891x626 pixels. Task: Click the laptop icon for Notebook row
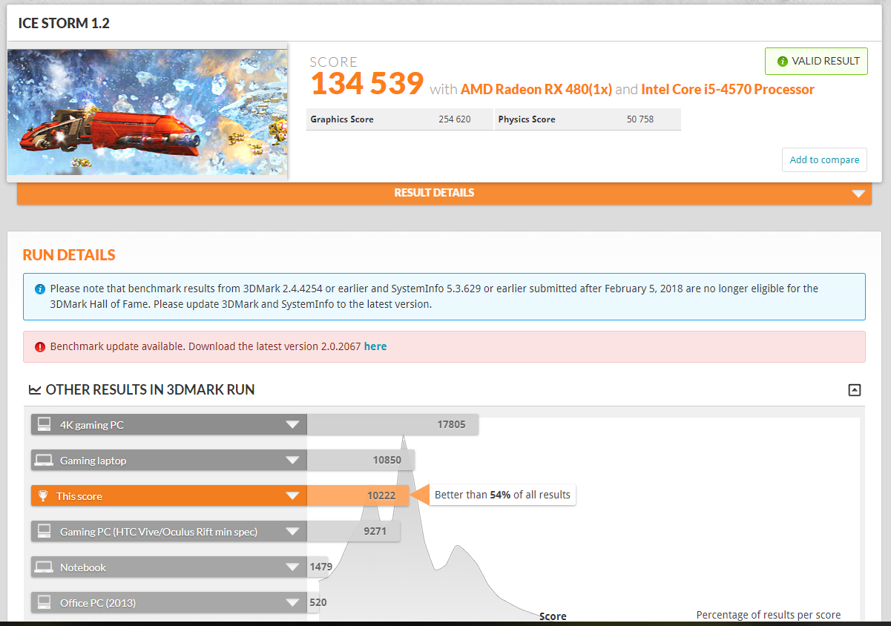[45, 567]
